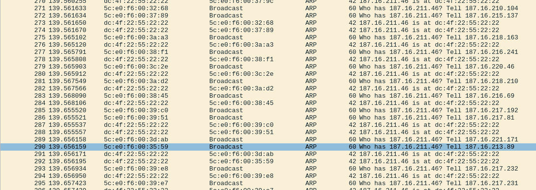Screen dimensions: 536x190
Task: Click the packet at time 139.656195
Action: tap(268, 161)
